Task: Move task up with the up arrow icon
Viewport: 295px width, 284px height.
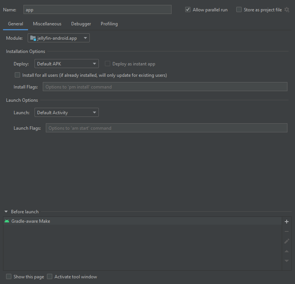Action: tap(287, 251)
